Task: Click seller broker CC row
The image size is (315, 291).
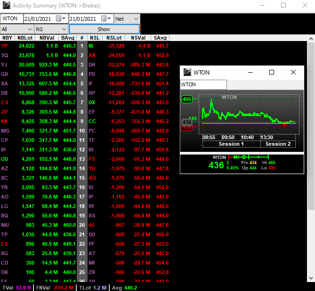Action: [92, 121]
